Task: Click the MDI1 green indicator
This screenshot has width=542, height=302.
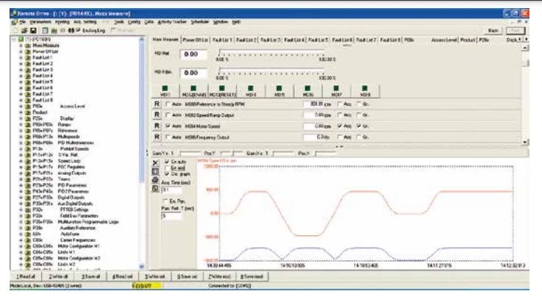Action: pos(165,88)
